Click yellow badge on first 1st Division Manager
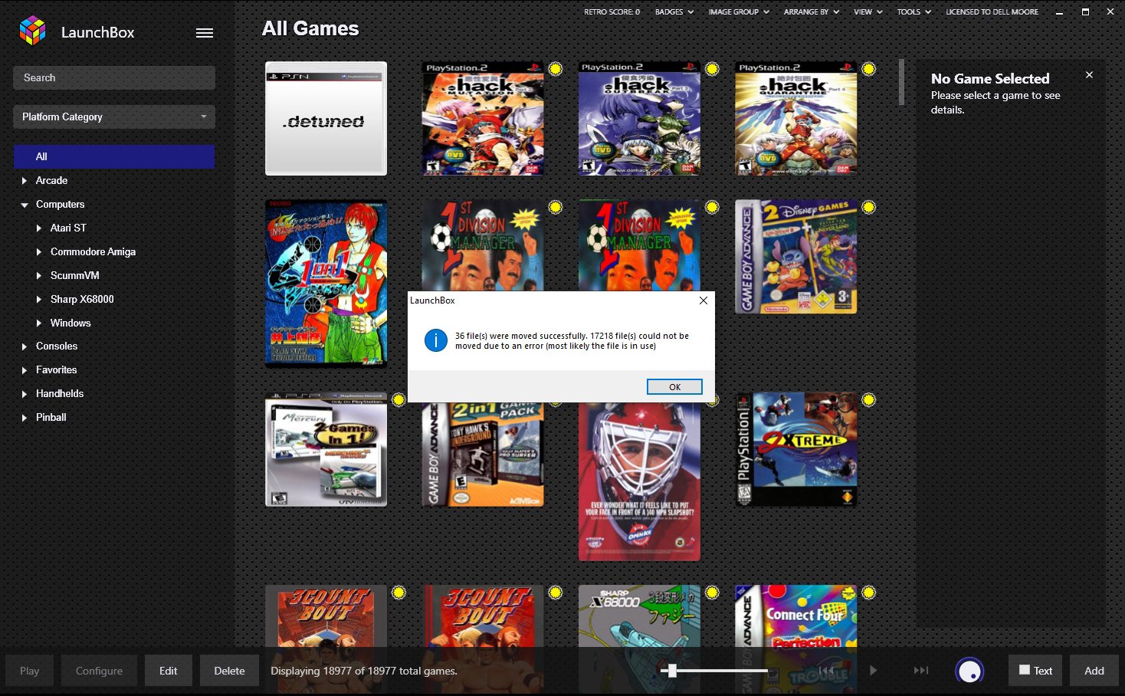The image size is (1125, 696). [x=555, y=207]
